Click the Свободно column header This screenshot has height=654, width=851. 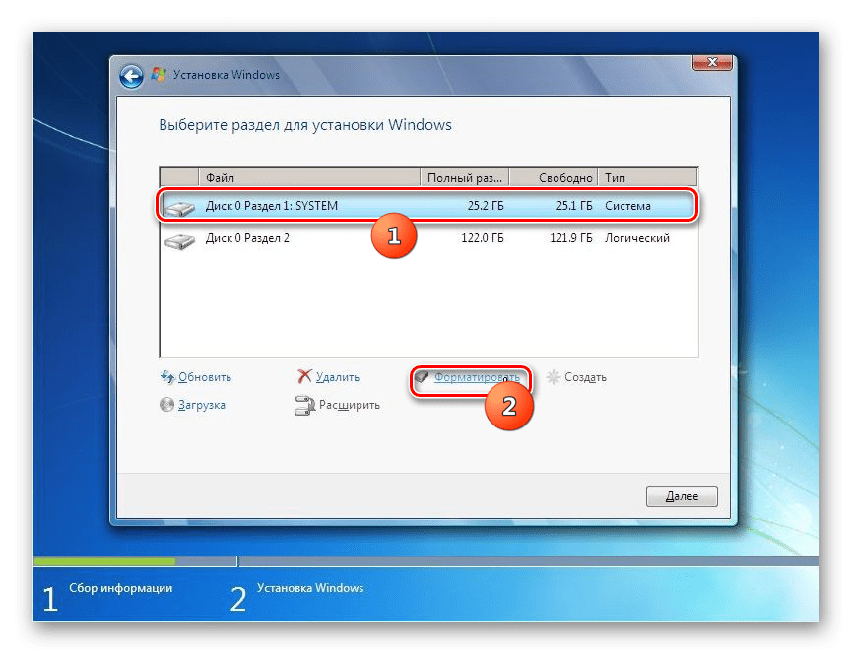click(568, 178)
